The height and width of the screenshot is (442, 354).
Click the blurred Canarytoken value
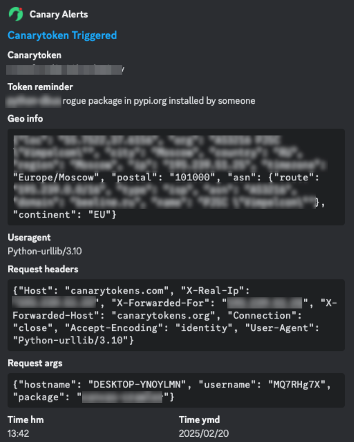click(x=64, y=70)
